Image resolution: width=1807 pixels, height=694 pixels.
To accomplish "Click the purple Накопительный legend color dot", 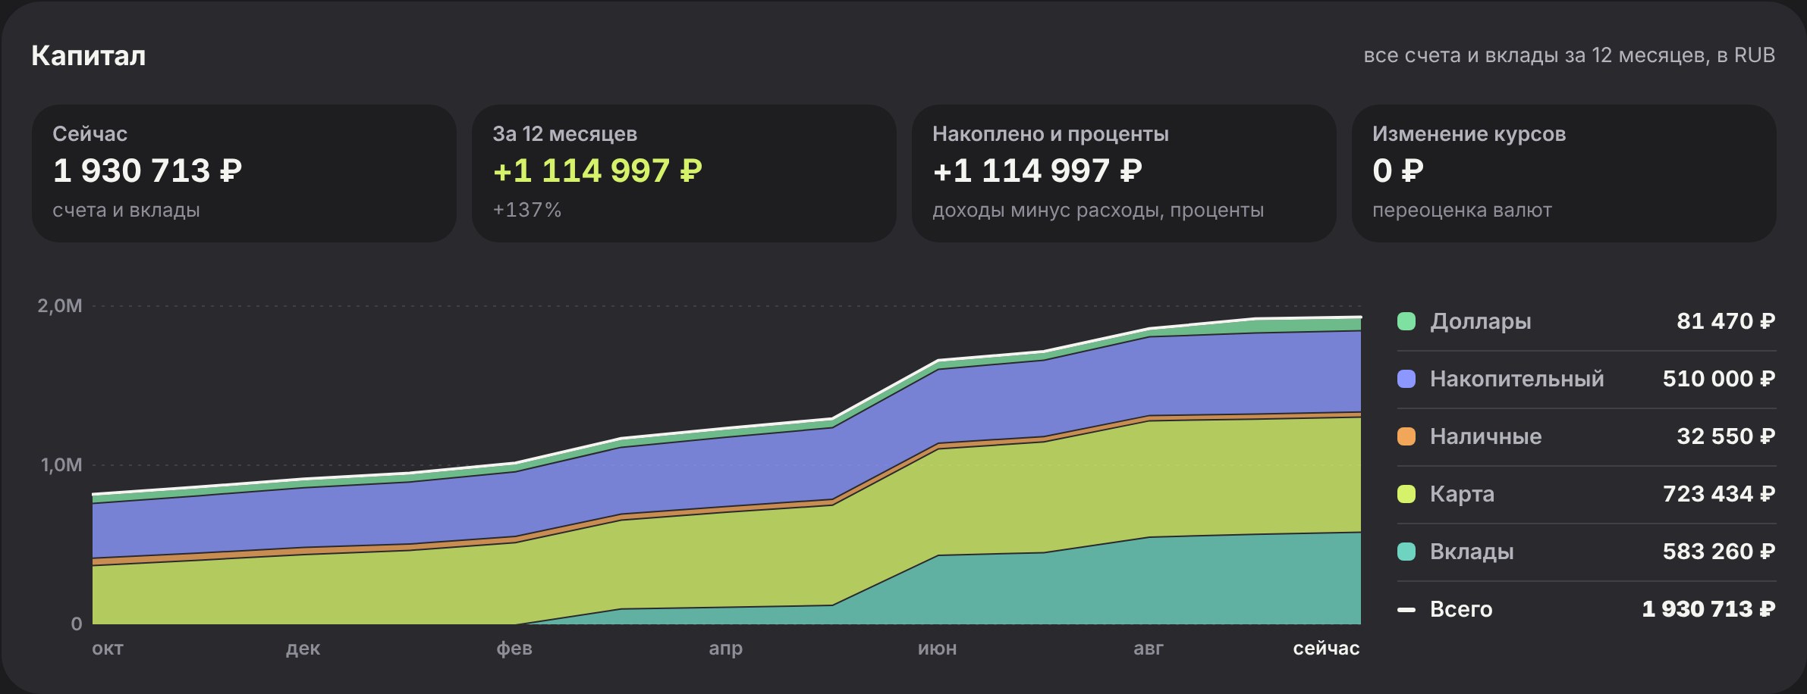I will (1406, 379).
